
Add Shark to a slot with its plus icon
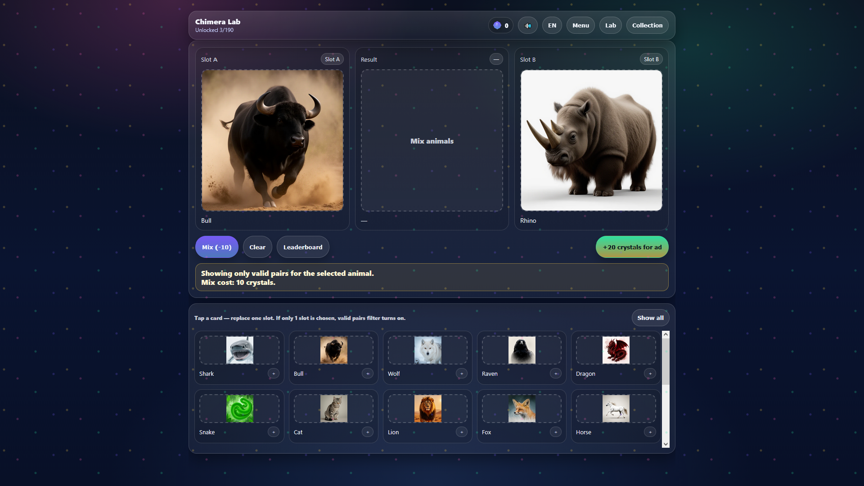(274, 373)
